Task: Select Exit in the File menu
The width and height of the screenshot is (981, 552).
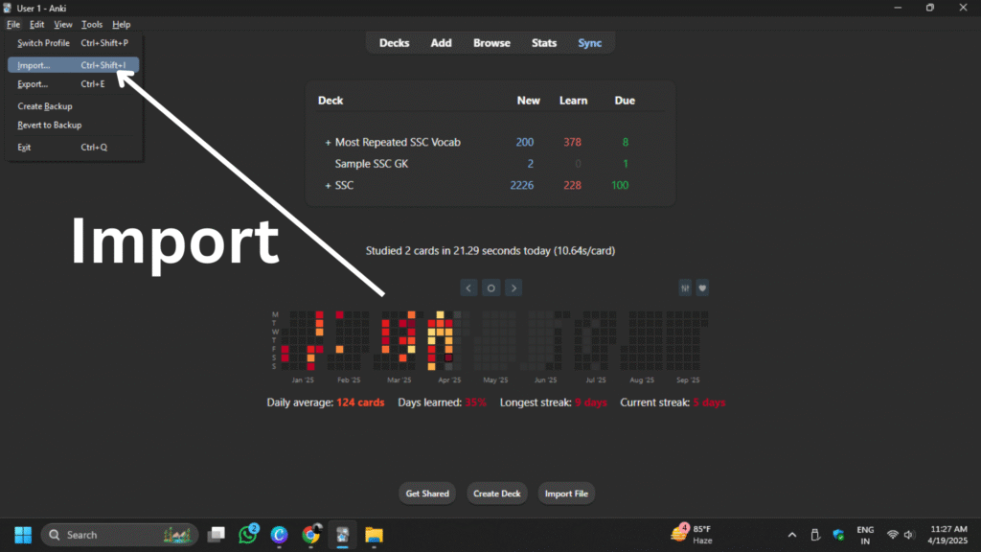Action: (73, 147)
